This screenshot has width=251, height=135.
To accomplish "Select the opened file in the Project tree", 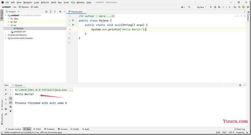I will click(x=46, y=12).
